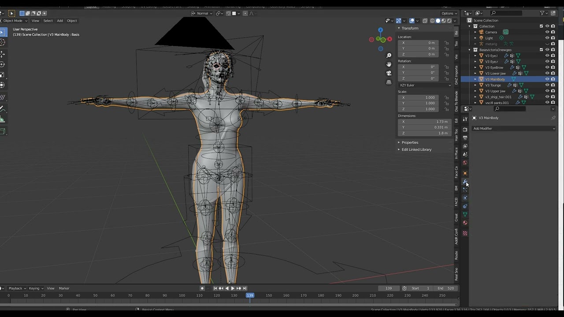Screen dimensions: 564x317
Task: Toggle Light visibility eye in outliner
Action: click(547, 38)
